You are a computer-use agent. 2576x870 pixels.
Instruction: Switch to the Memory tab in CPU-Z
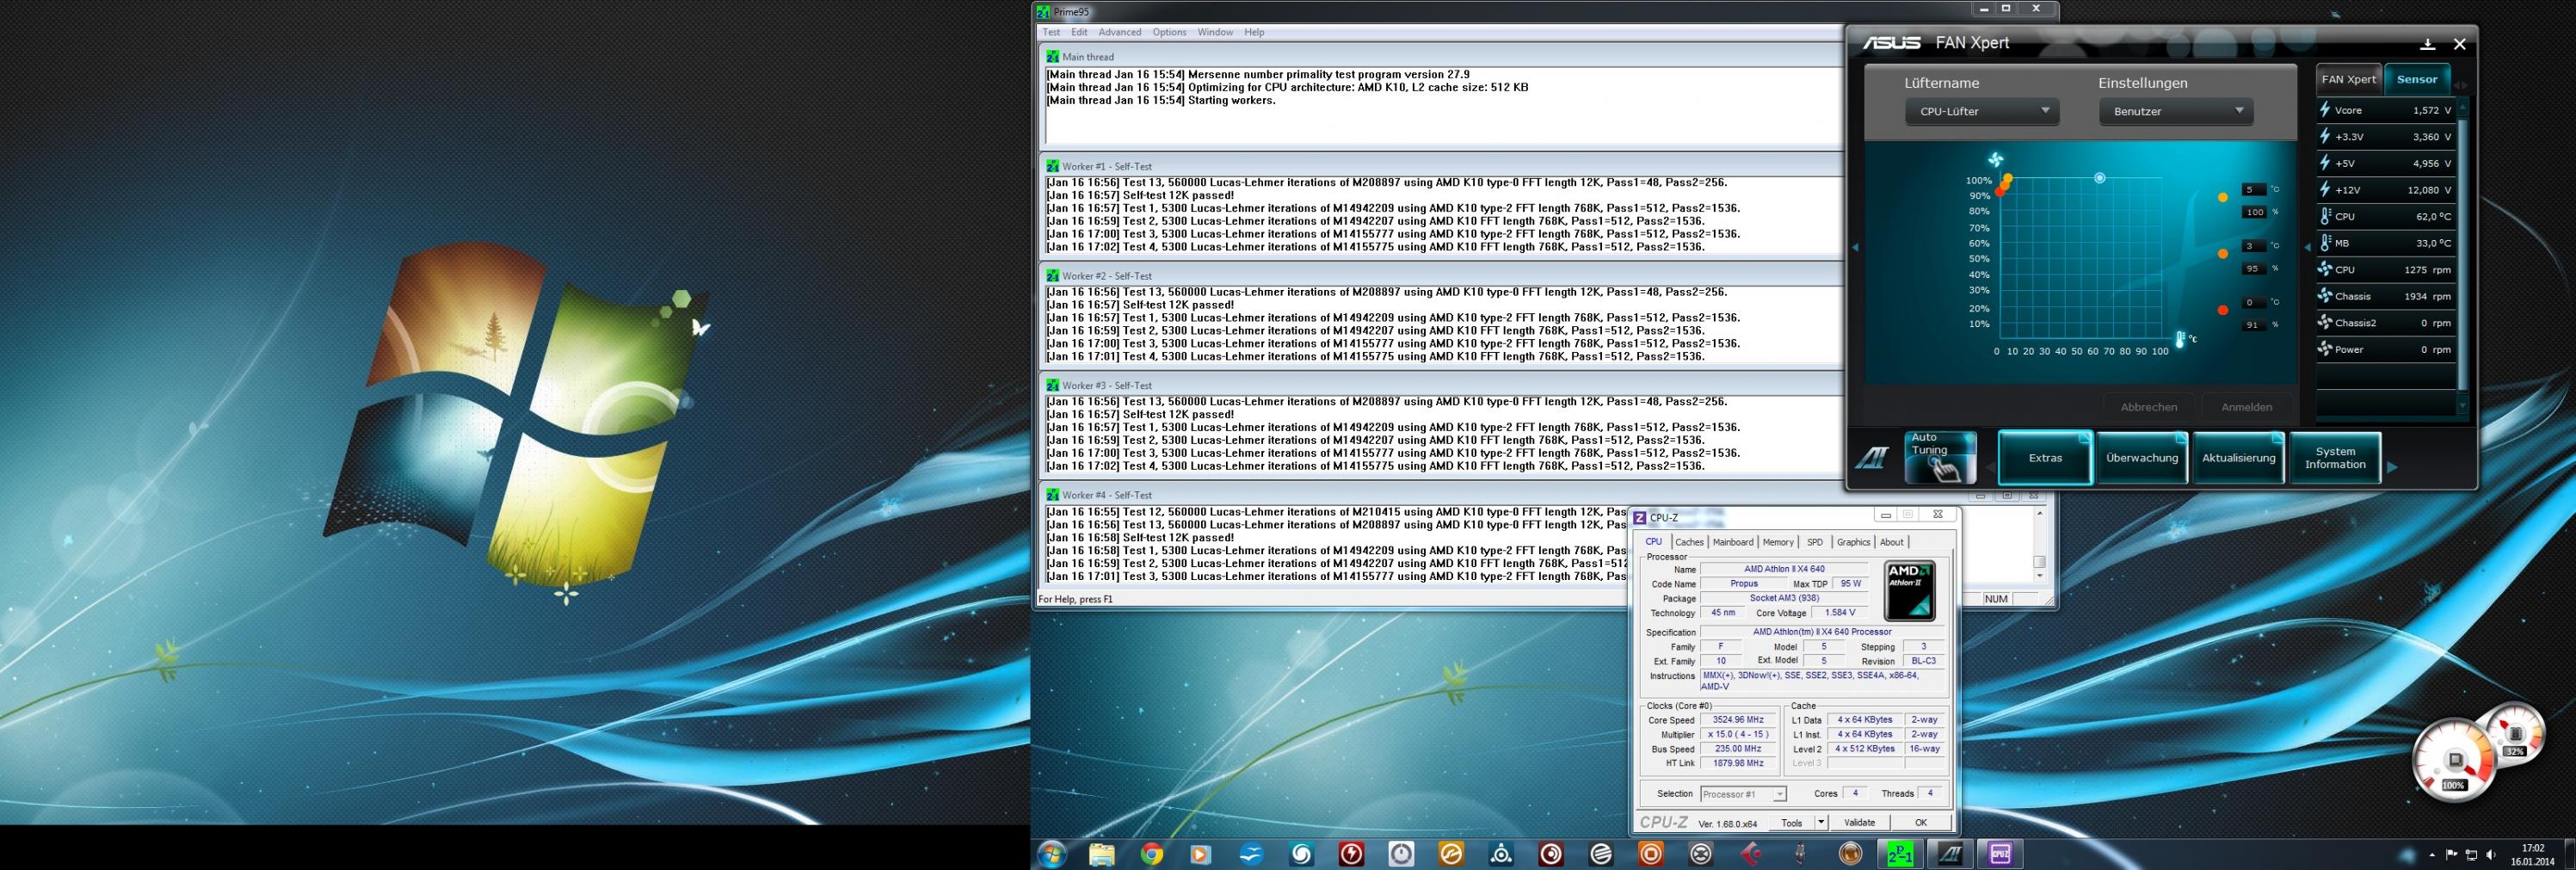(x=1778, y=542)
